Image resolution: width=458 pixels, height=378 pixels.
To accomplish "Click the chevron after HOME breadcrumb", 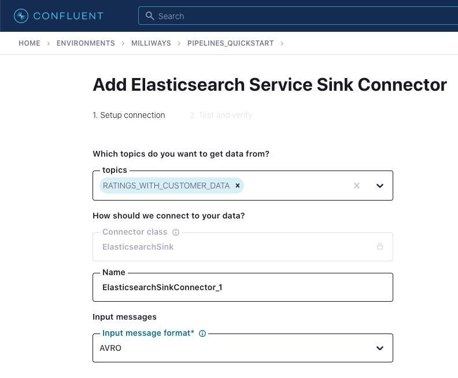I will point(49,43).
